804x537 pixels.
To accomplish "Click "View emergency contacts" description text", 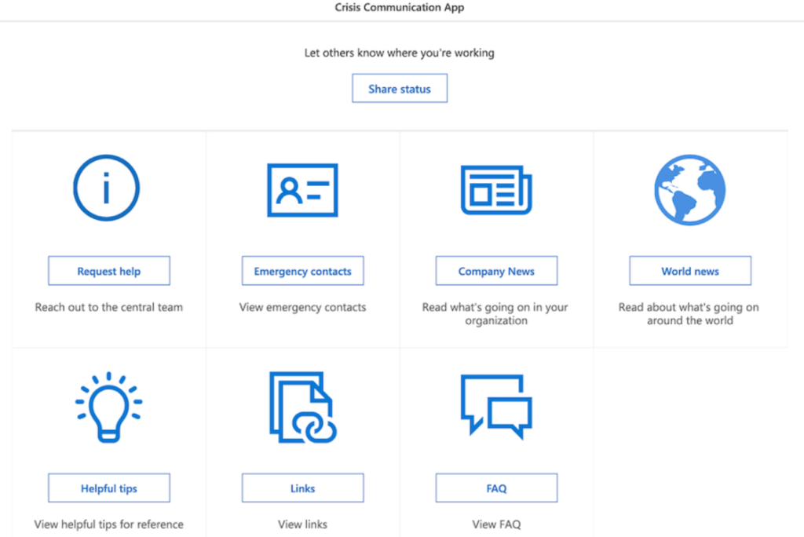I will coord(302,307).
